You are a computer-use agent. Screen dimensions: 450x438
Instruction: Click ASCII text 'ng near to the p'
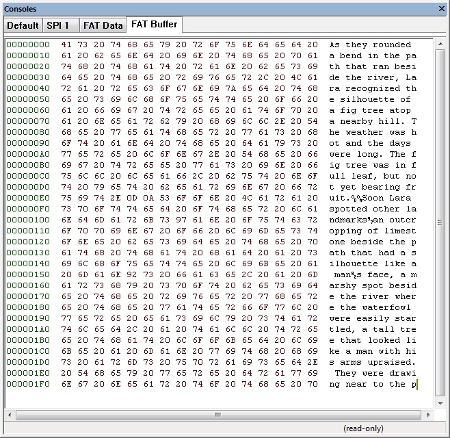(x=373, y=384)
